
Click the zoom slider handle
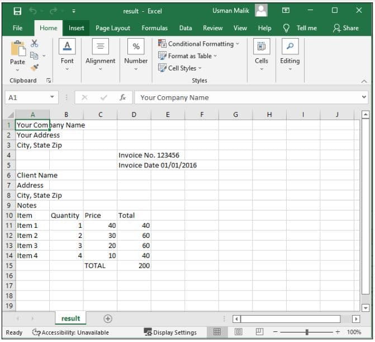point(307,332)
